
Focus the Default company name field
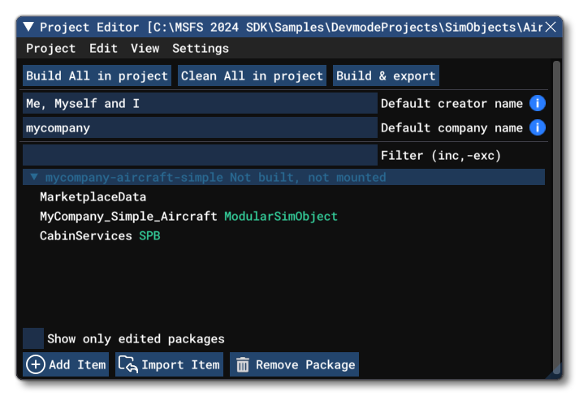(x=200, y=127)
